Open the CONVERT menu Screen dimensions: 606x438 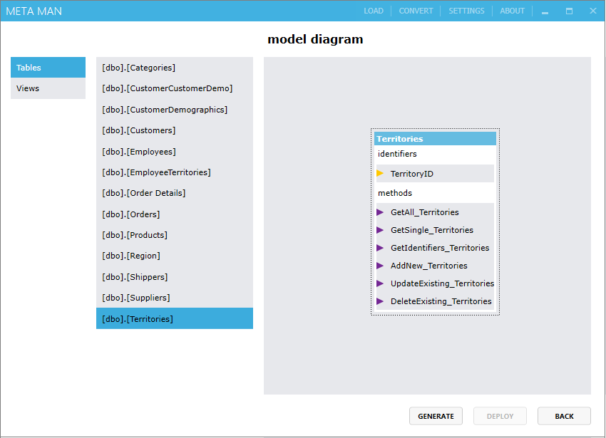coord(415,11)
